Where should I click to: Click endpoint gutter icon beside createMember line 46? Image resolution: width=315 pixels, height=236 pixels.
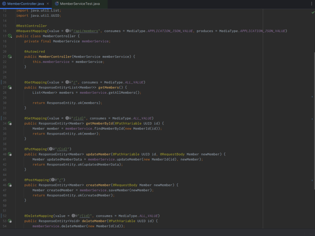pos(10,185)
